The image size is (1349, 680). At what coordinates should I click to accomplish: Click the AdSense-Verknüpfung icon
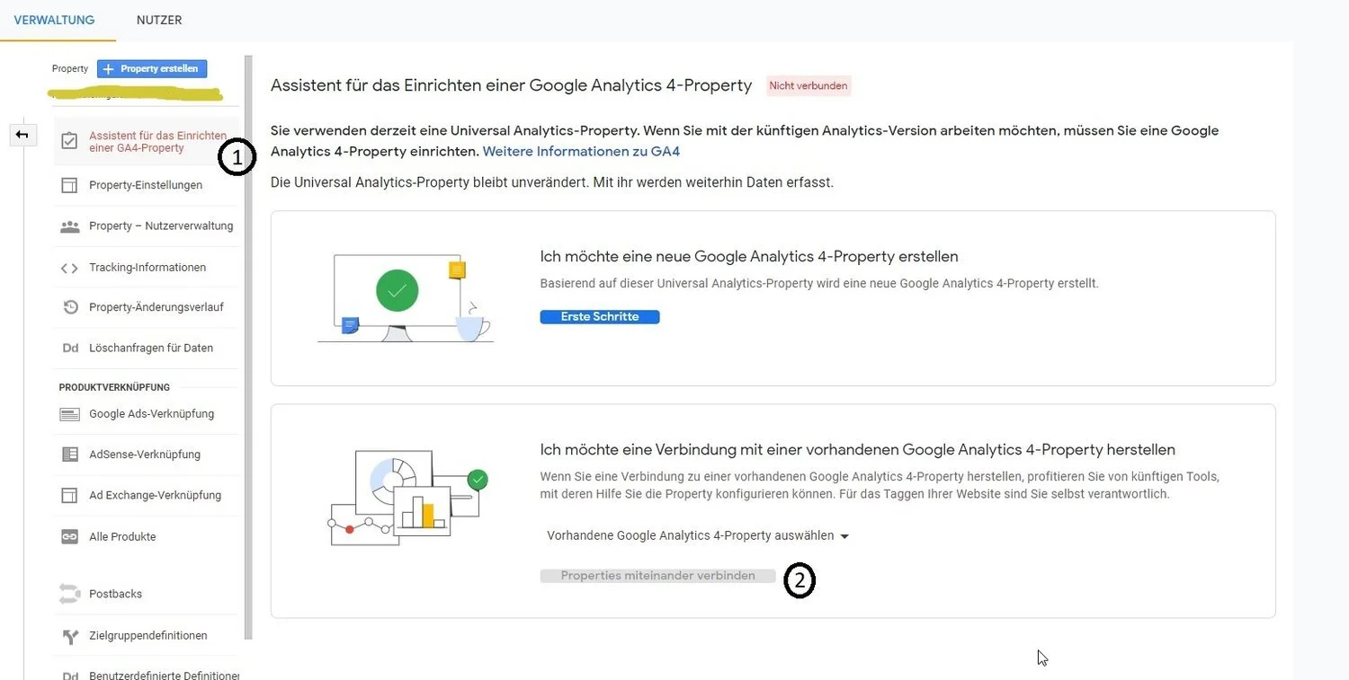[x=69, y=455]
